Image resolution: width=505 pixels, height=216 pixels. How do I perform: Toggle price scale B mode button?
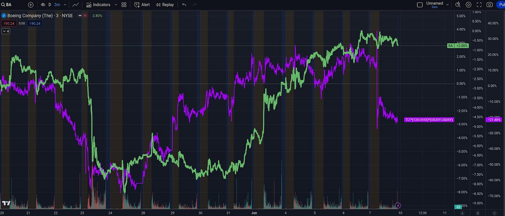pyautogui.click(x=478, y=213)
